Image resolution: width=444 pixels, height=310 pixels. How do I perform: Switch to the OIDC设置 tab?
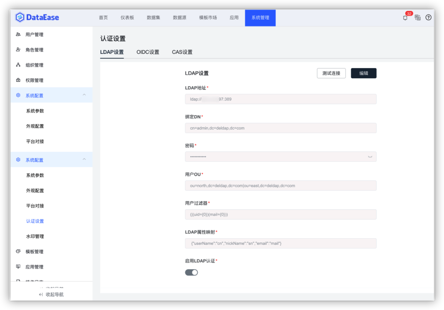point(148,52)
